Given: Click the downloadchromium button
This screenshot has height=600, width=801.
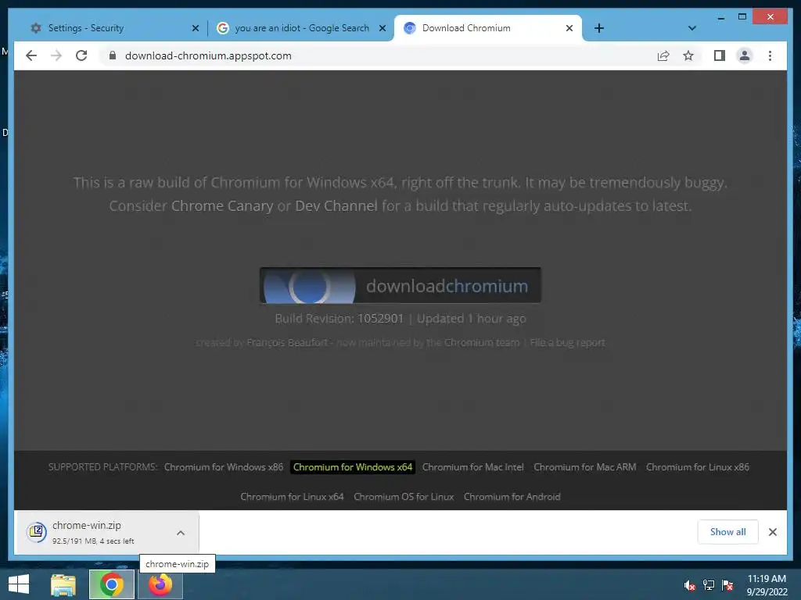Looking at the screenshot, I should point(400,285).
